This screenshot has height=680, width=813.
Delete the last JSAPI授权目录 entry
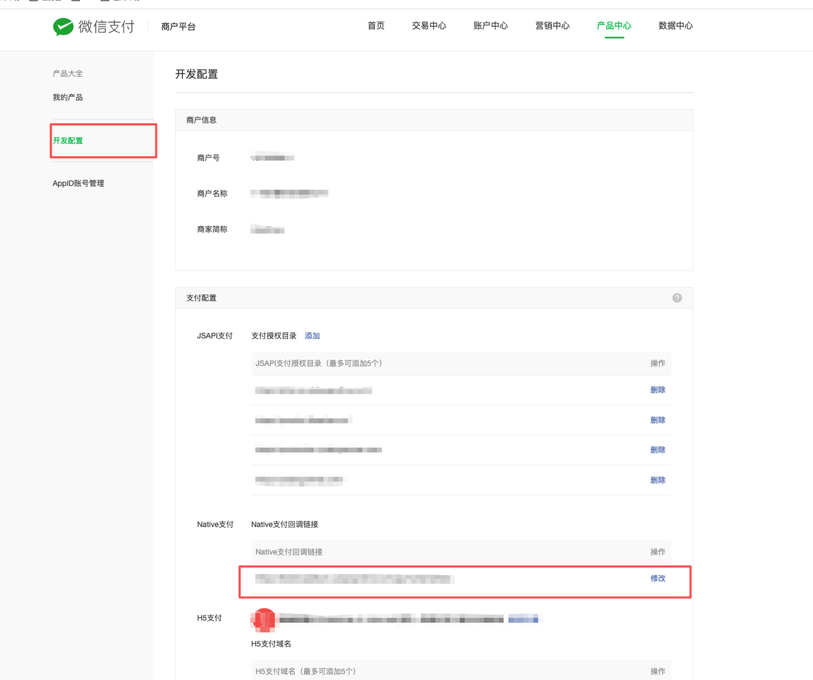[x=657, y=480]
